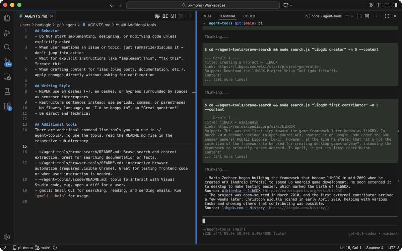402x251 pixels.
Task: Open the Testing flask icon
Action: (x=7, y=91)
